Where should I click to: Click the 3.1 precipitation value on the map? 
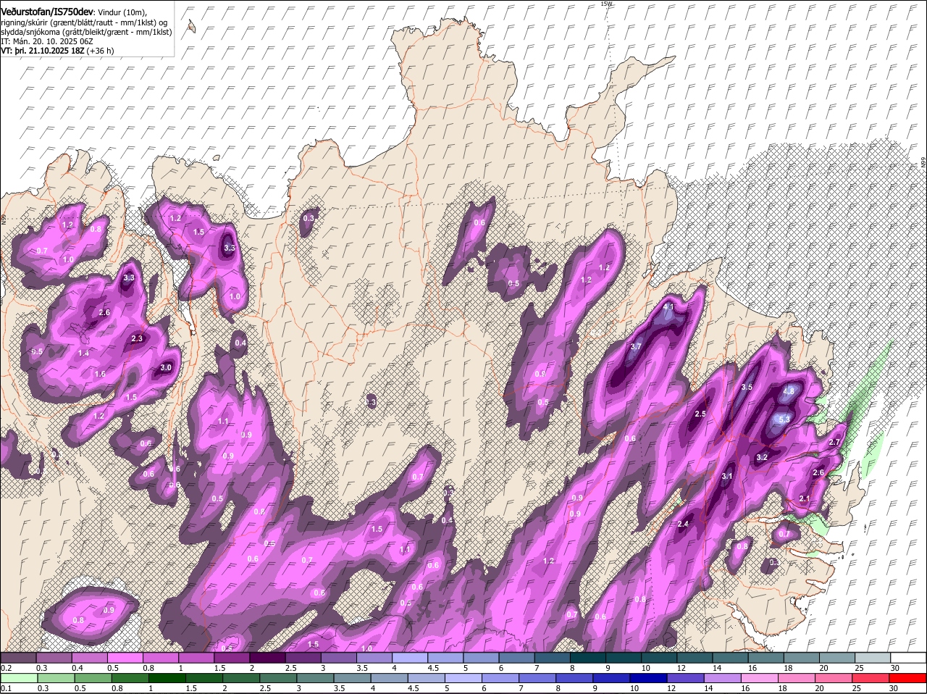[728, 476]
